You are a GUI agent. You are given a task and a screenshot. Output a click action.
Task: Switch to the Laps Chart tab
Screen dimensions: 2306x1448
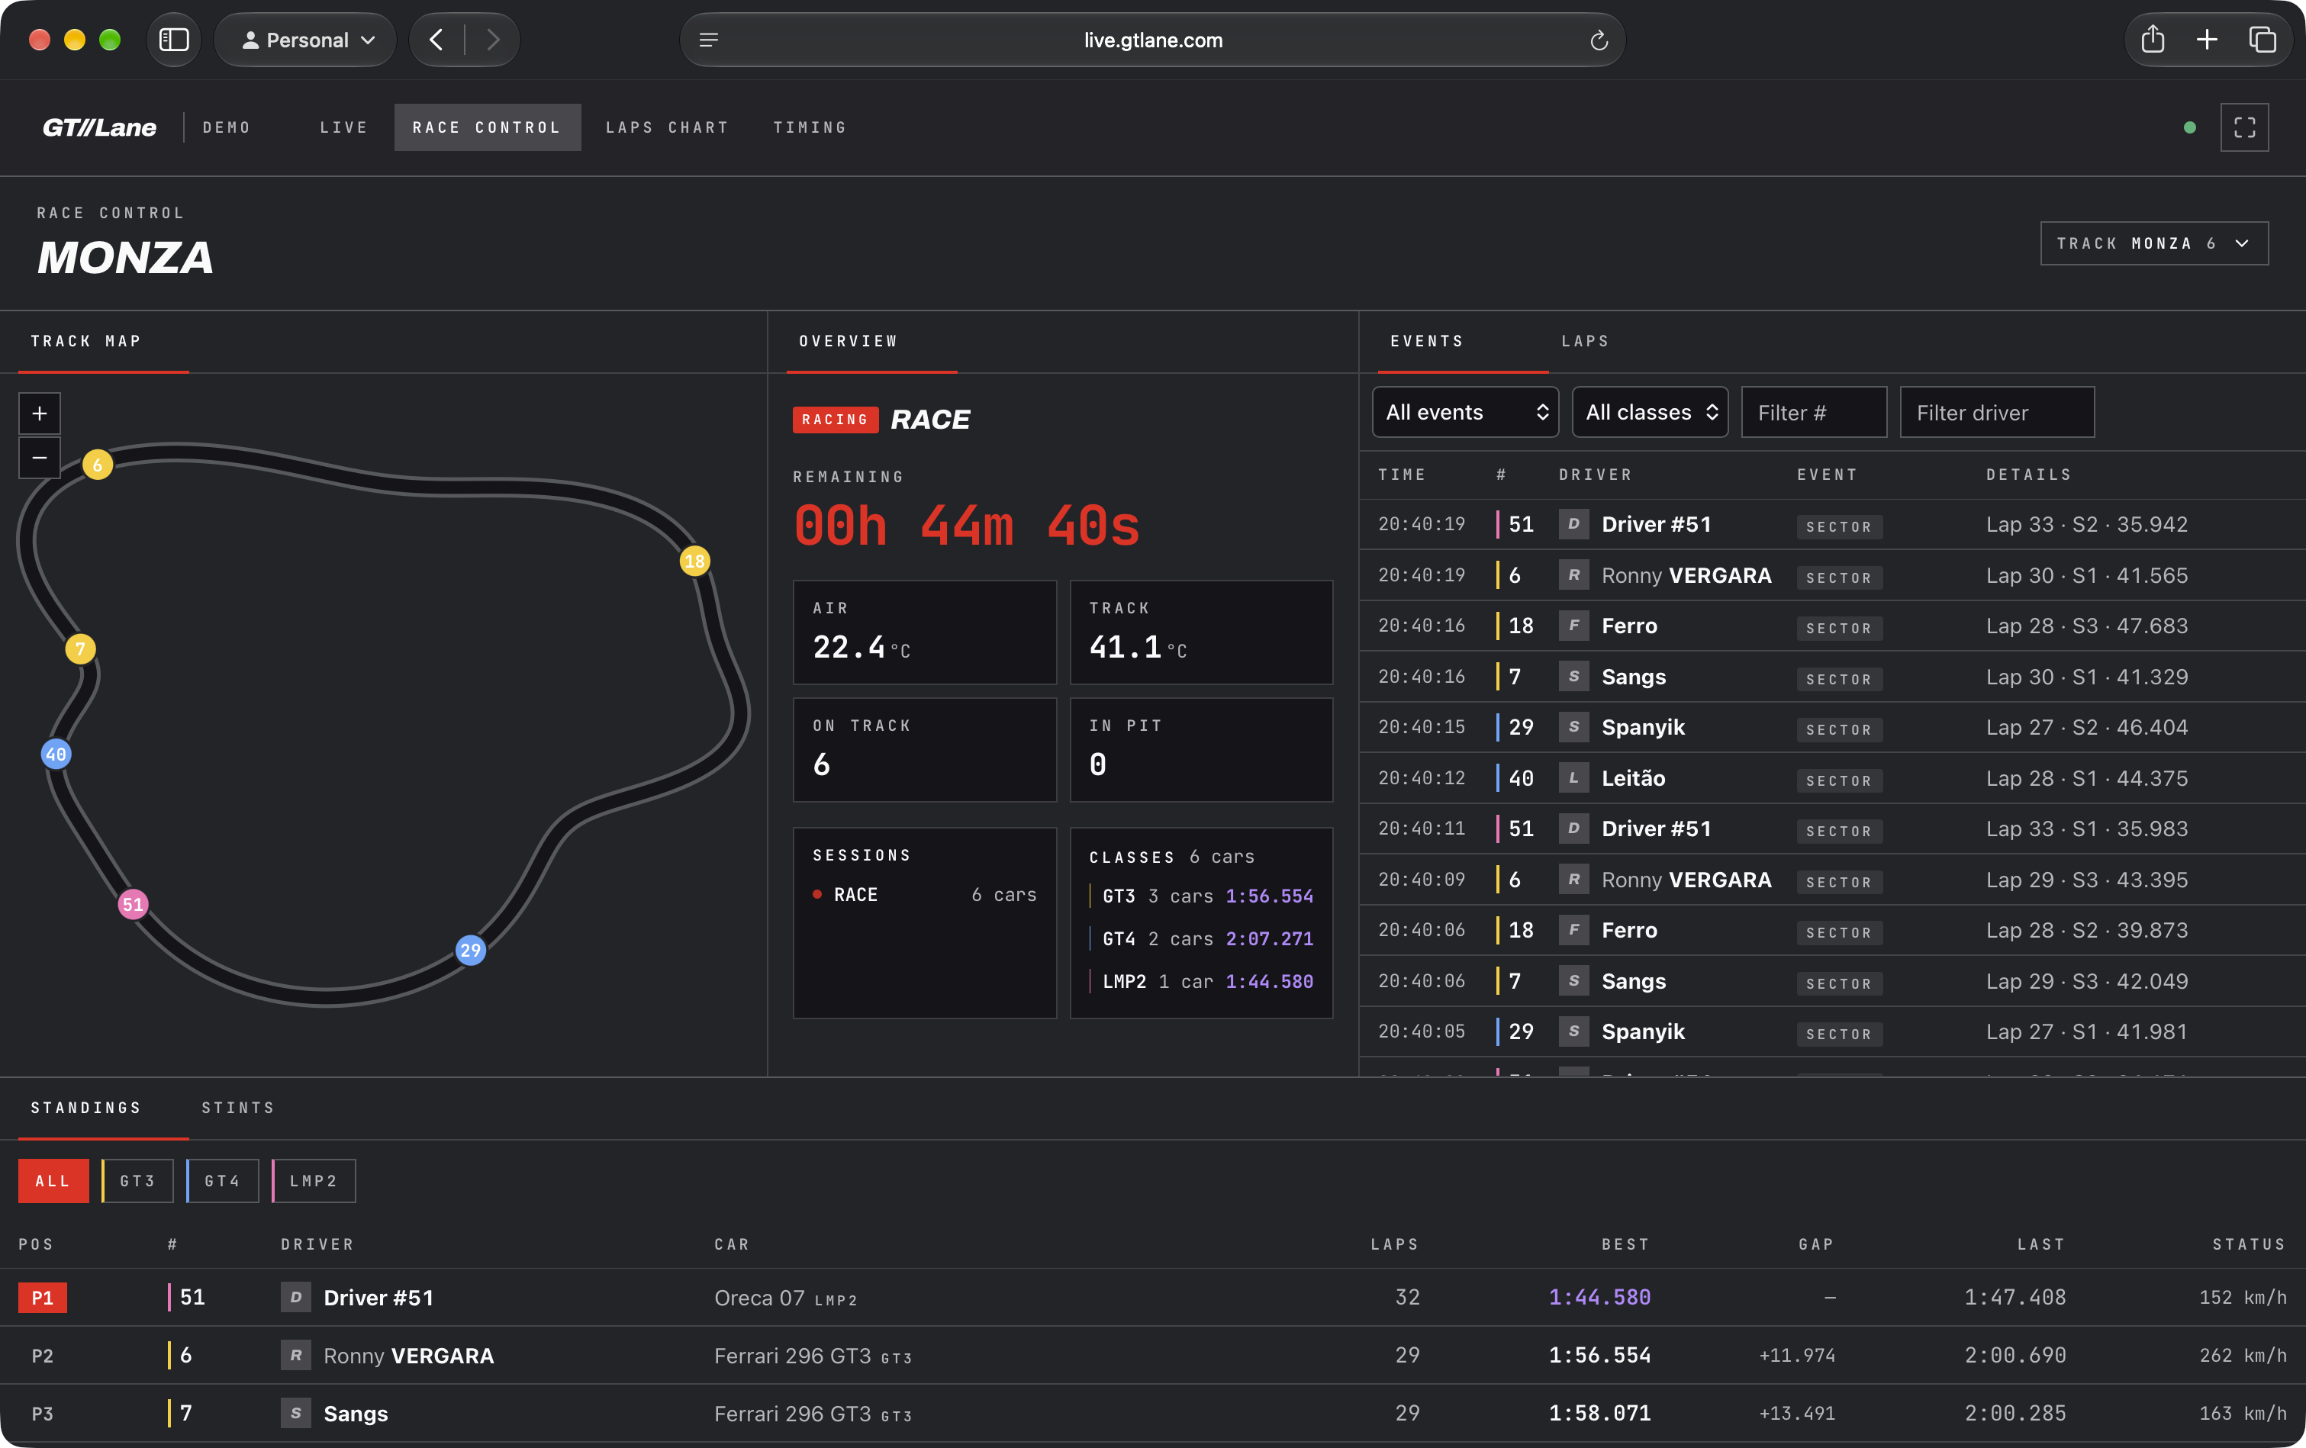pos(668,127)
